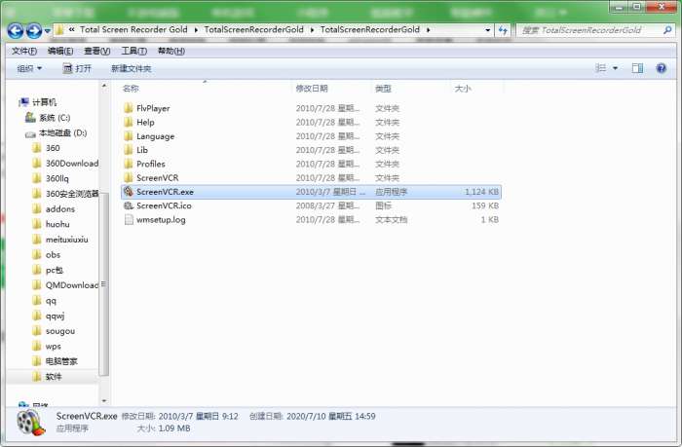Change view with the view mode icon
The height and width of the screenshot is (447, 682).
click(x=601, y=68)
